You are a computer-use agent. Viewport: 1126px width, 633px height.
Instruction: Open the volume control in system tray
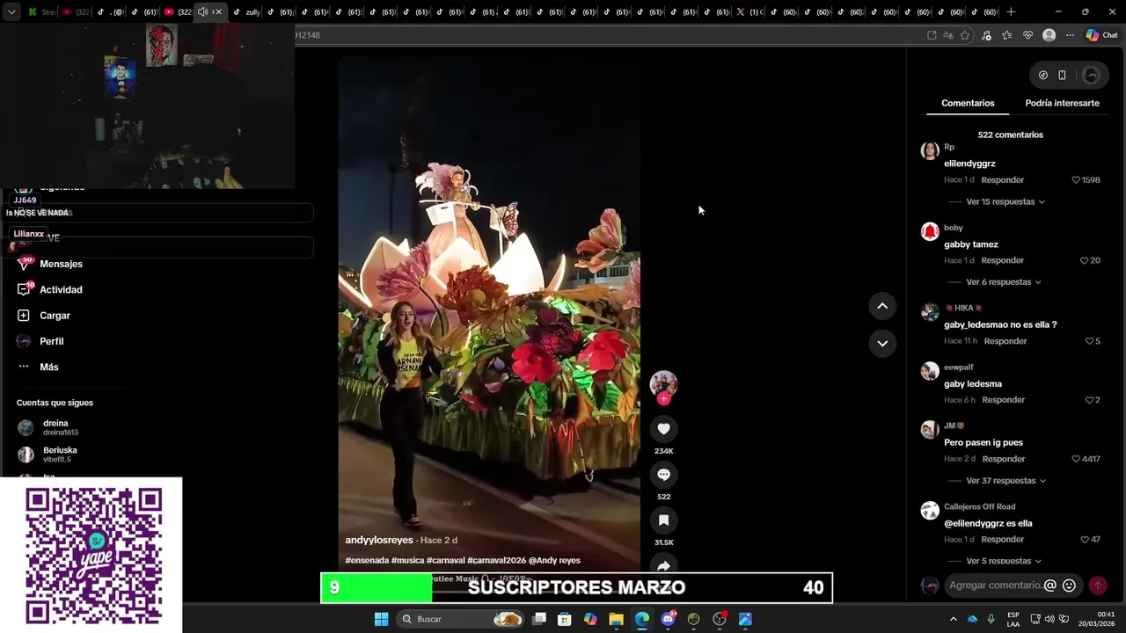1049,619
